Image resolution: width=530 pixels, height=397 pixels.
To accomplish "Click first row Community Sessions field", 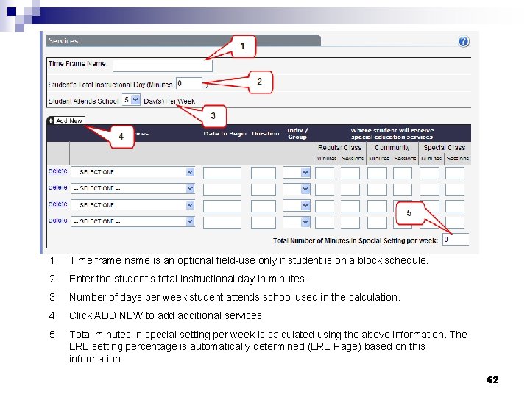I will pyautogui.click(x=403, y=173).
